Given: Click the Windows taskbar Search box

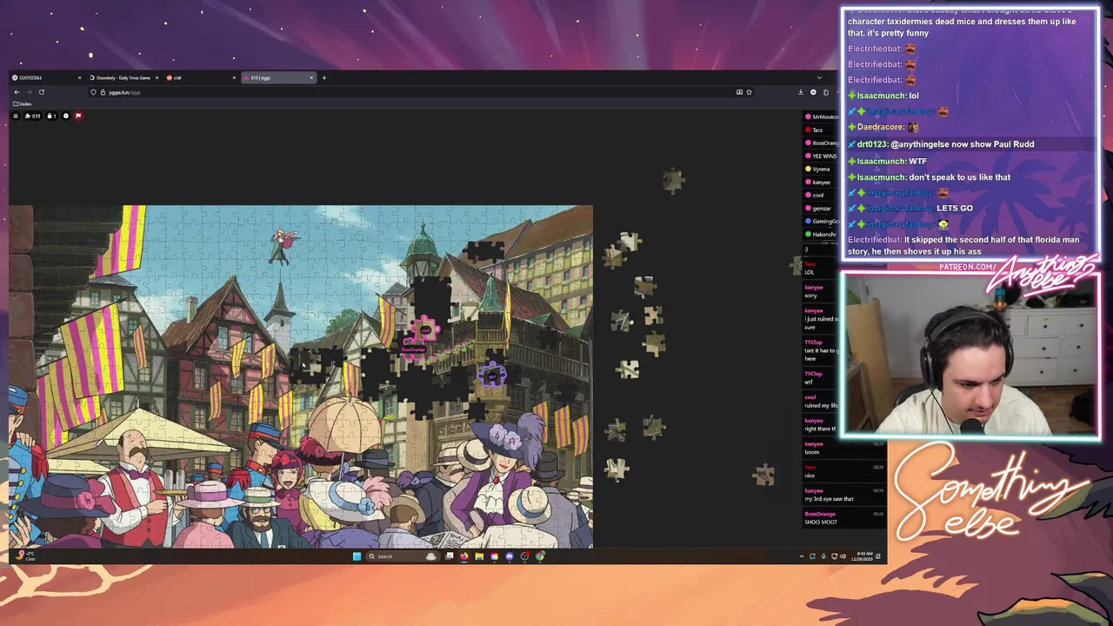Looking at the screenshot, I should click(x=403, y=556).
